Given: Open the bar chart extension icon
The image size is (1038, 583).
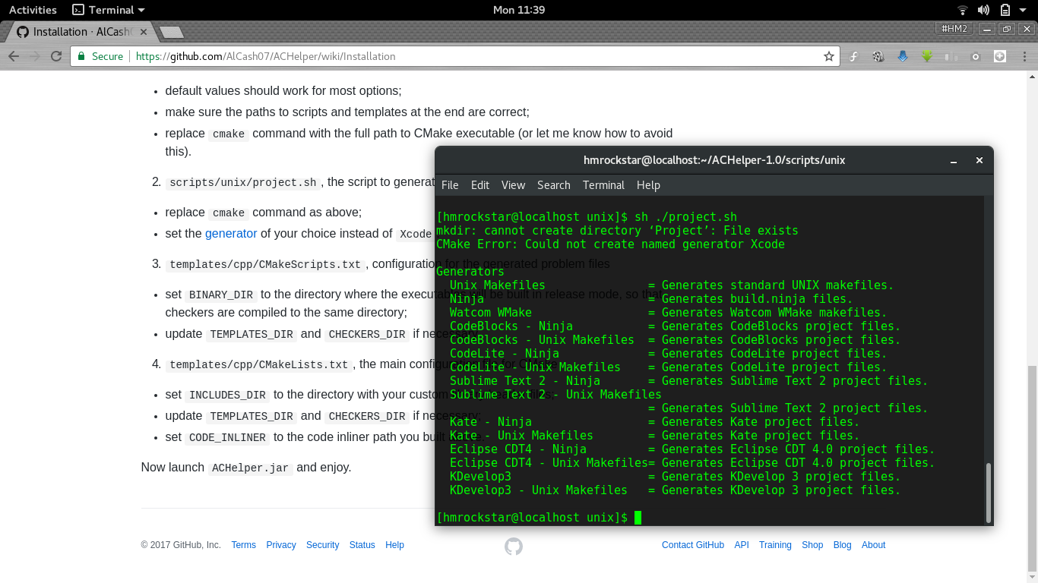Looking at the screenshot, I should 951,56.
